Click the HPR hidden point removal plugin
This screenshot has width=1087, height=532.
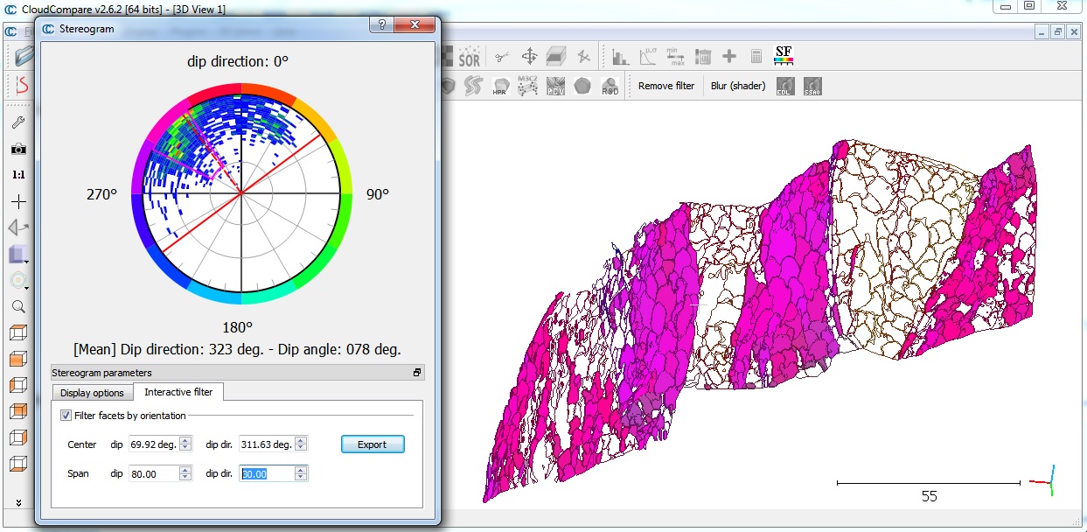500,86
